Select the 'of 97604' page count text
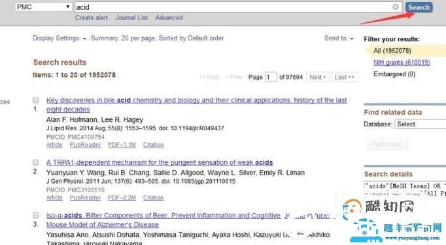The width and height of the screenshot is (446, 245). (291, 77)
